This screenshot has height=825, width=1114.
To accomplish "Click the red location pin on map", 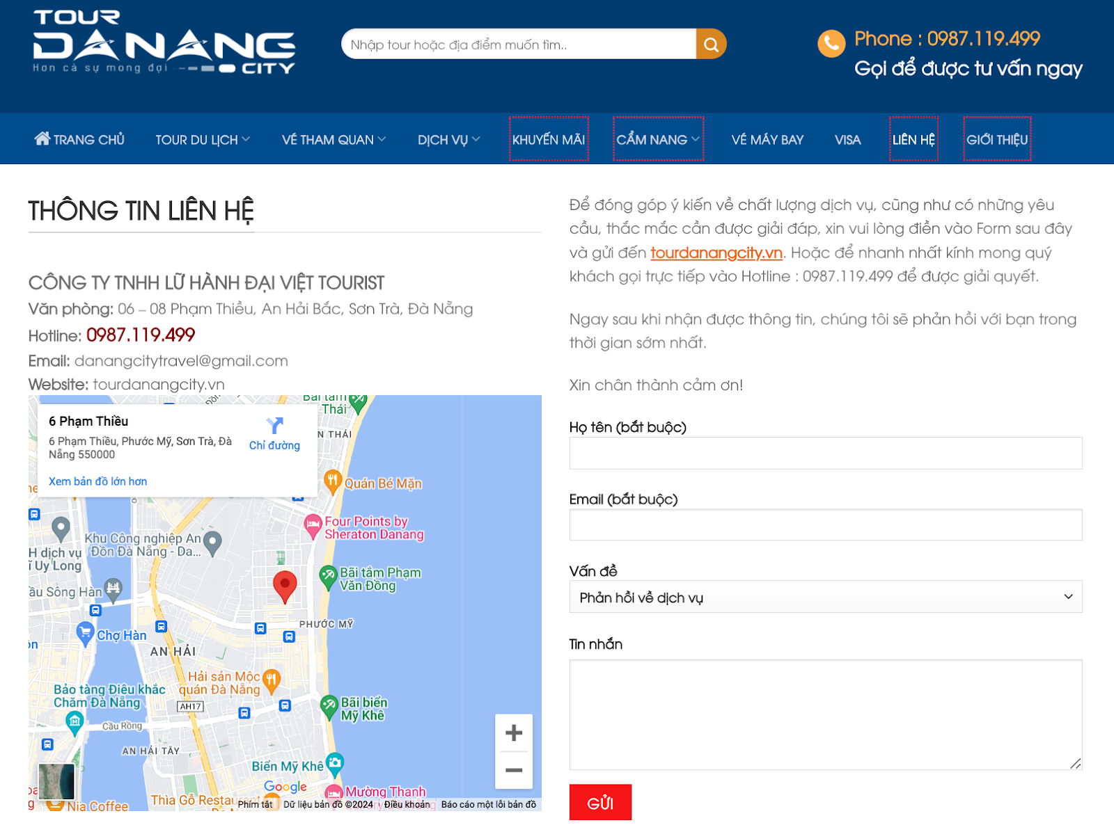I will (285, 586).
